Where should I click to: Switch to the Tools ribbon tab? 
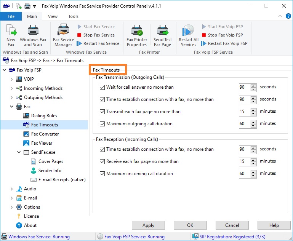(x=73, y=16)
